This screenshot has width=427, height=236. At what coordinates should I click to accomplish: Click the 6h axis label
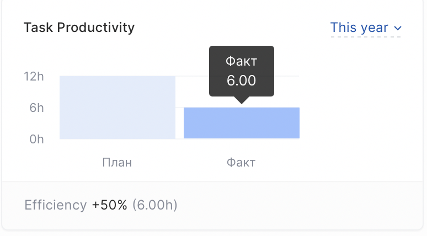coord(36,108)
